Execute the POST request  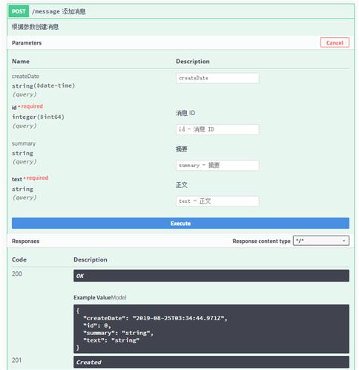(180, 224)
